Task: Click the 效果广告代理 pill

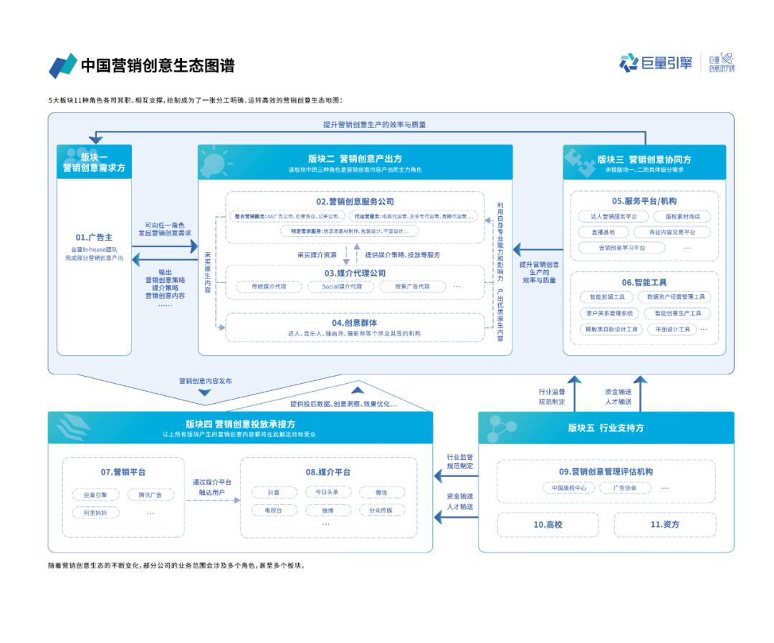Action: tap(412, 286)
